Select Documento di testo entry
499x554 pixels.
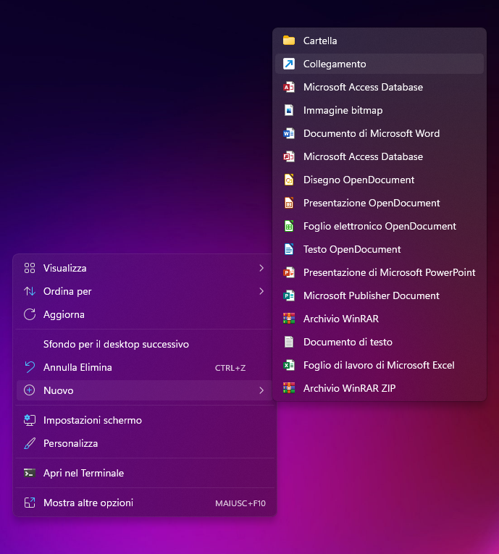click(x=348, y=342)
